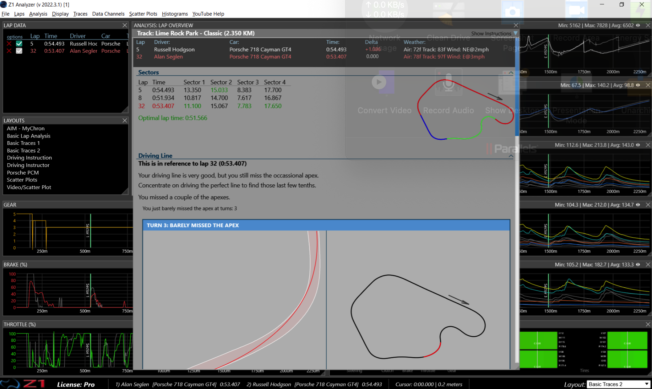Close the trace panel showing Max: 140.2
This screenshot has height=389, width=652.
648,85
